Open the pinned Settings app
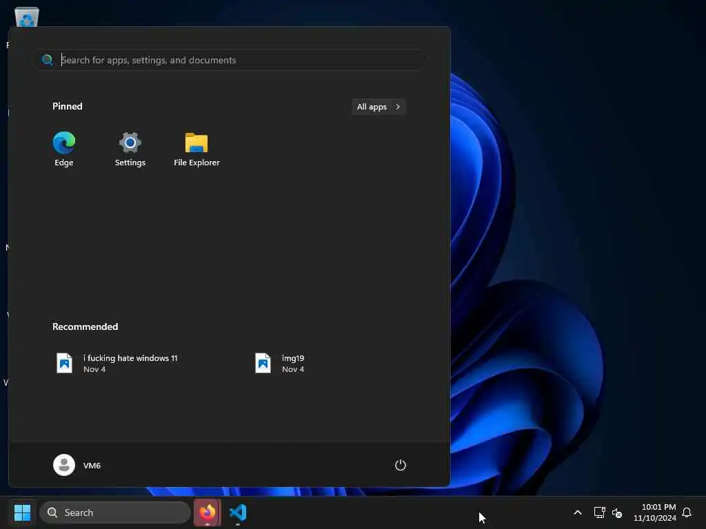The height and width of the screenshot is (529, 706). pyautogui.click(x=130, y=149)
